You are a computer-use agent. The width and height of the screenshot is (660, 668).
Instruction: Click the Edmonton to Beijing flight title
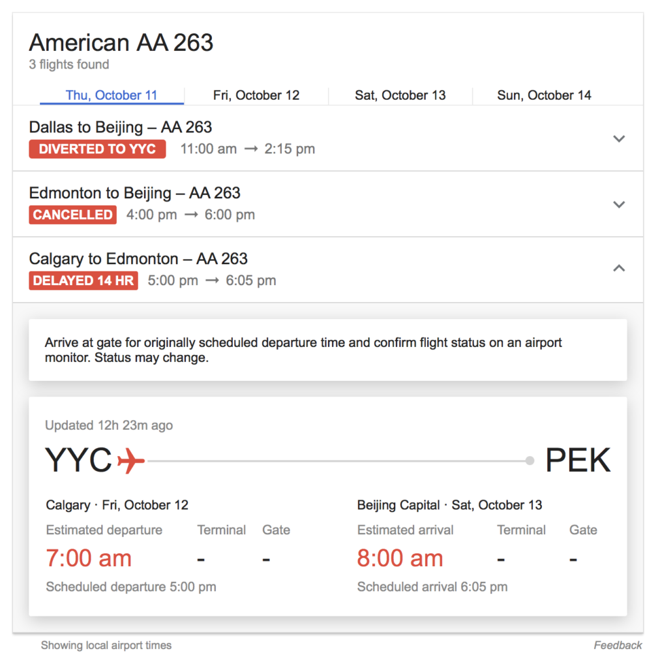point(135,193)
